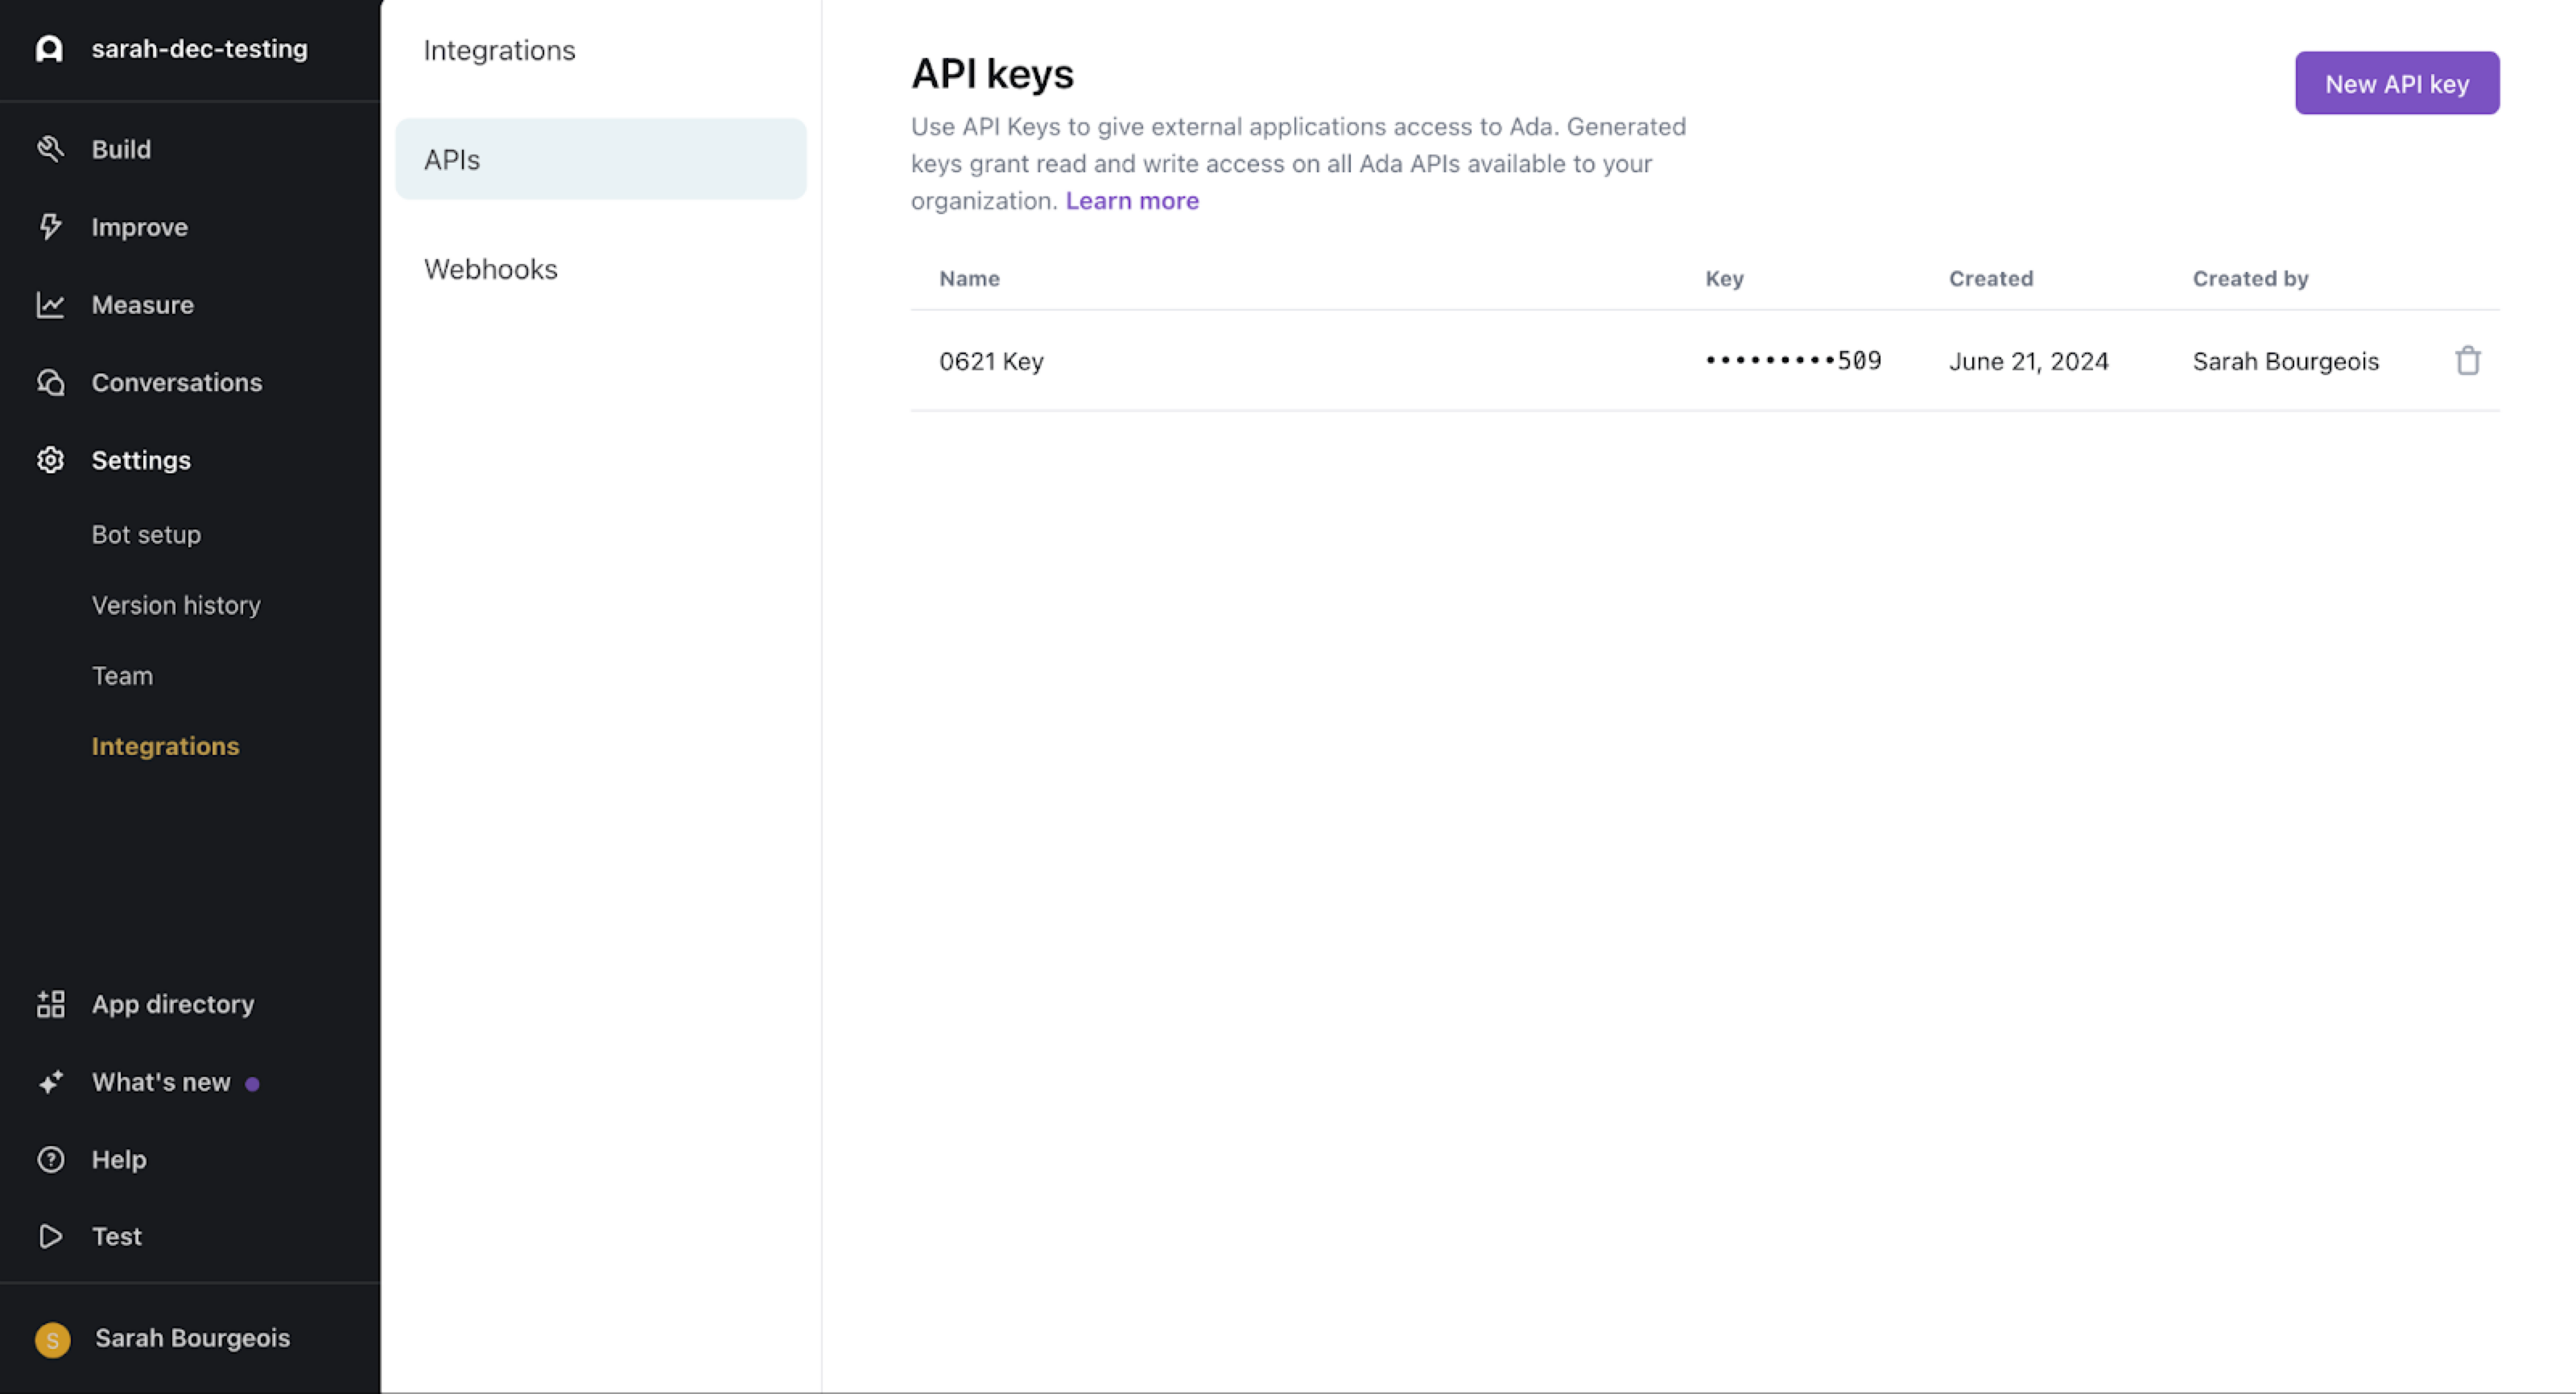This screenshot has height=1394, width=2576.
Task: Open the Help question mark icon
Action: [51, 1159]
